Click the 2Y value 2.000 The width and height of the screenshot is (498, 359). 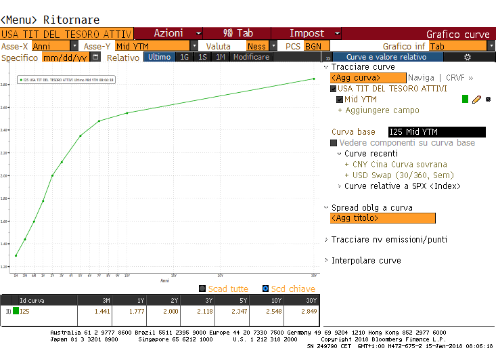point(171,312)
